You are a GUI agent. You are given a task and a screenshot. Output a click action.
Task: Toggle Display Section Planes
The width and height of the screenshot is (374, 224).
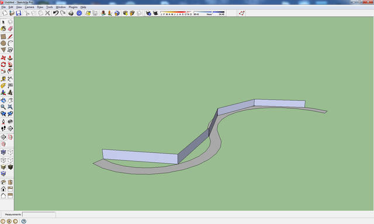tap(10, 137)
